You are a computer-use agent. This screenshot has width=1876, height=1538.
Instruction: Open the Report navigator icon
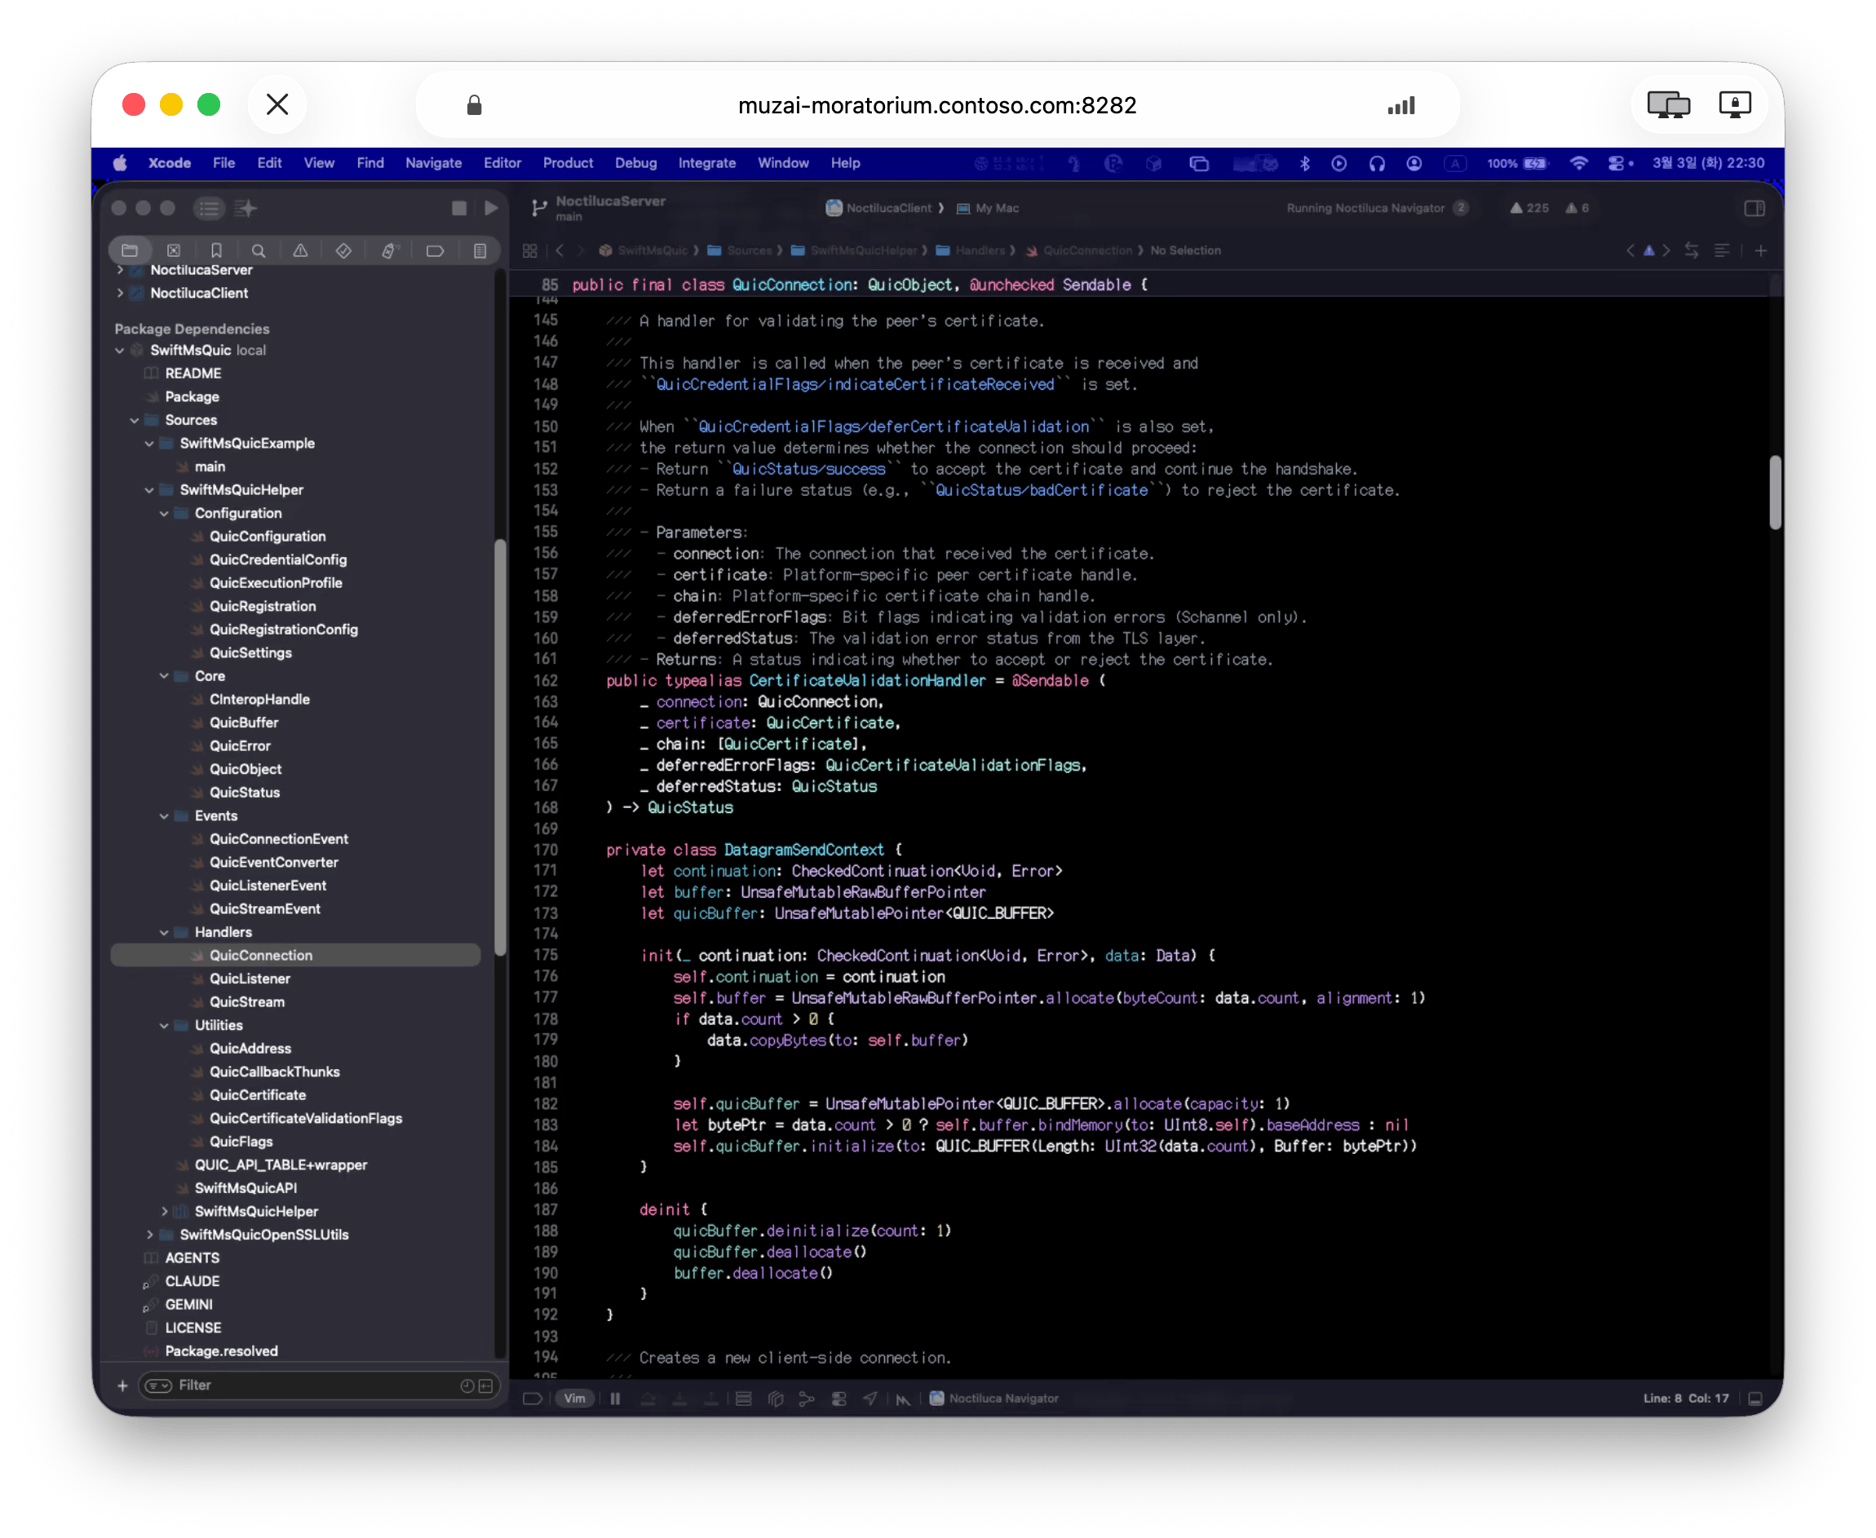pos(480,250)
